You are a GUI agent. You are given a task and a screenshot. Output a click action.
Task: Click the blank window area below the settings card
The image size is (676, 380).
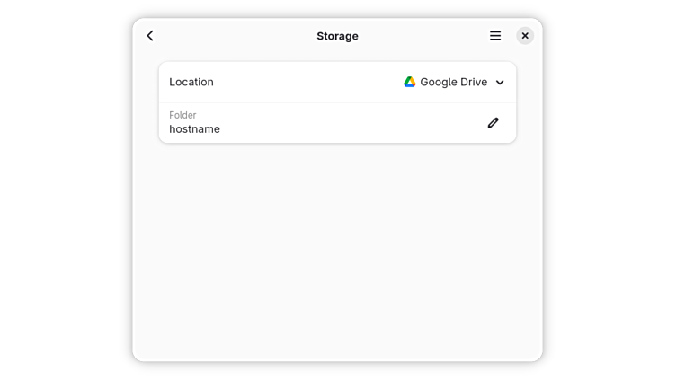[x=337, y=252]
